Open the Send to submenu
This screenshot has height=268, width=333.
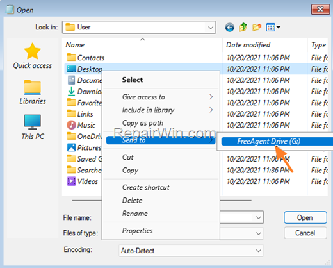[x=161, y=140]
